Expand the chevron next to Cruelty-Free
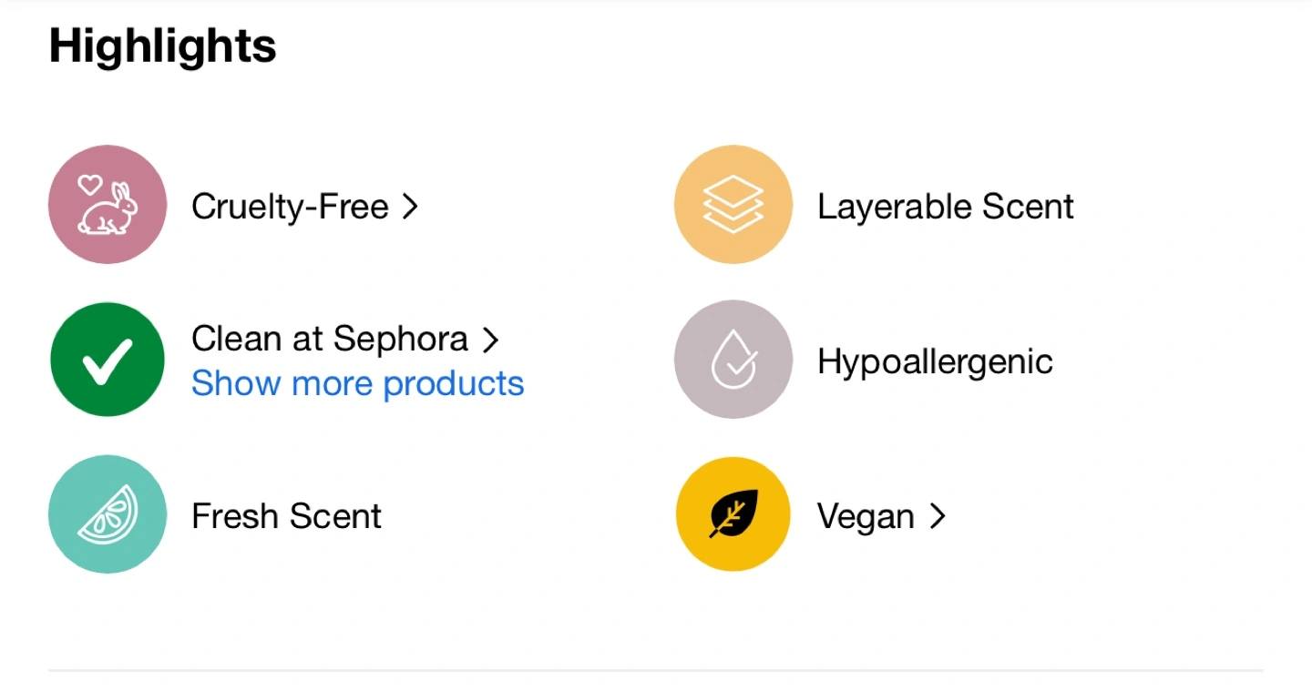 [410, 208]
